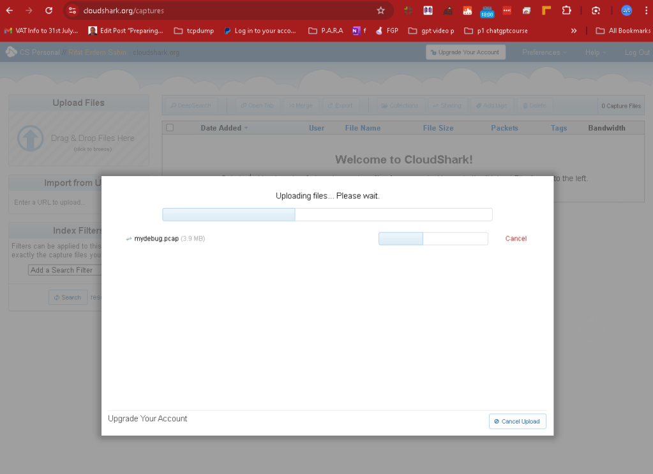Screen dimensions: 653x474
Task: Click the screenshot capture extension icon
Action: point(596,10)
